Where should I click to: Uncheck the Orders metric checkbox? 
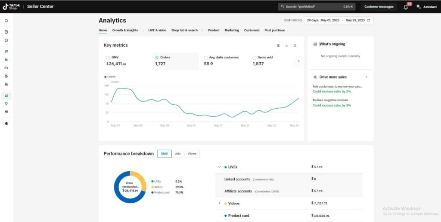[x=157, y=58]
